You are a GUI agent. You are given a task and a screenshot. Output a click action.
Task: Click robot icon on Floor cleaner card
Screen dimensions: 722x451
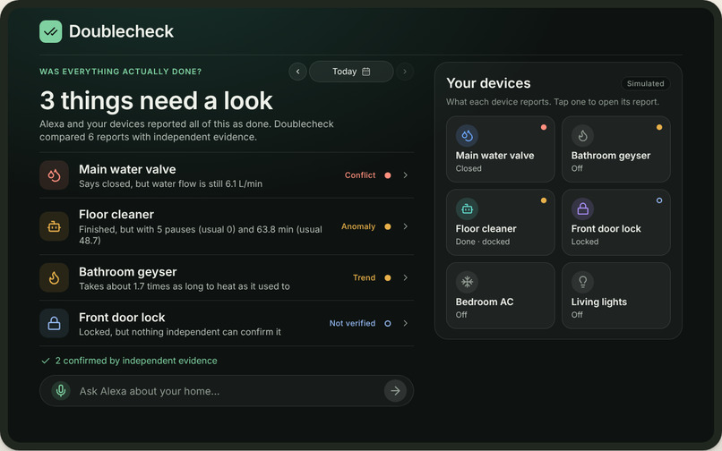[467, 208]
